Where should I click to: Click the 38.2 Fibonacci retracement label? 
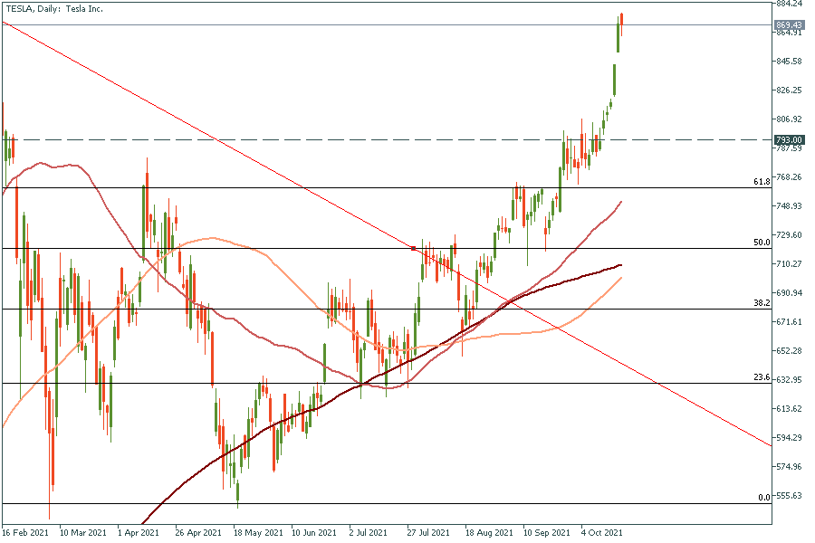762,303
